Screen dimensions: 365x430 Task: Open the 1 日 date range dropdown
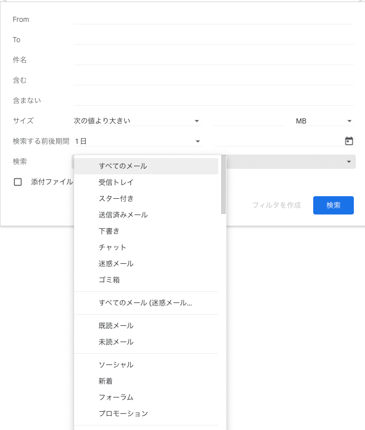point(138,141)
